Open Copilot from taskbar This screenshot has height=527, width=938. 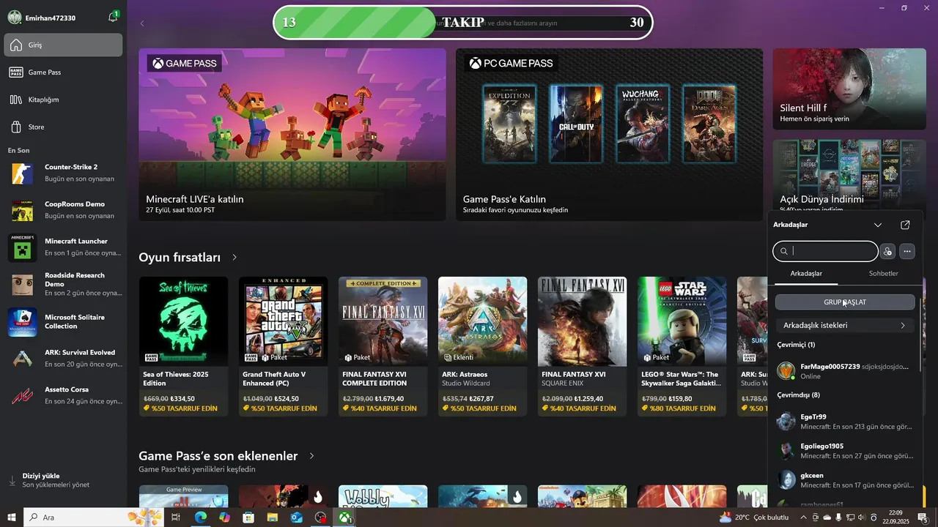tap(224, 517)
